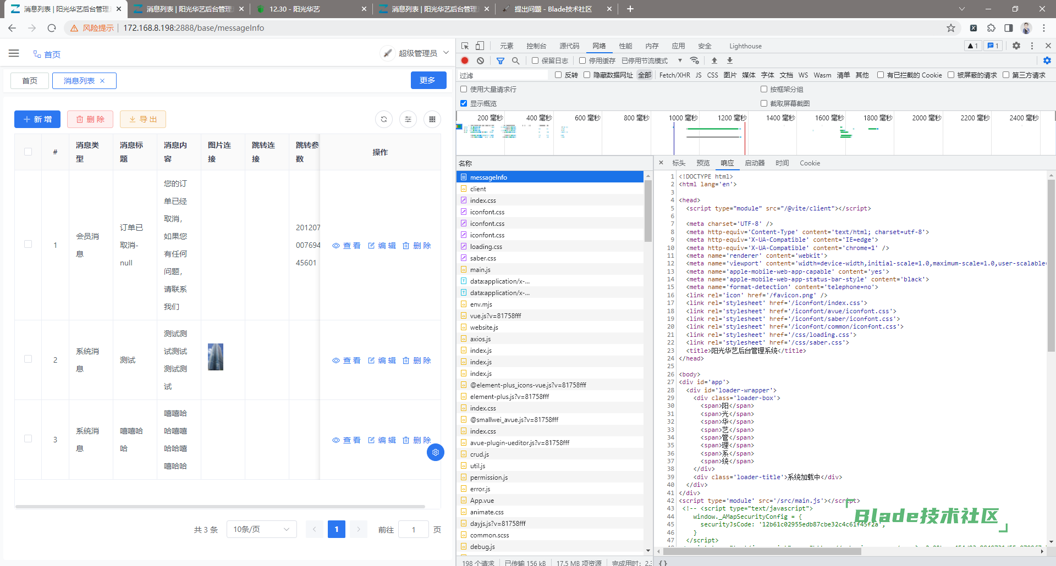Stop recording the network log

tap(465, 60)
